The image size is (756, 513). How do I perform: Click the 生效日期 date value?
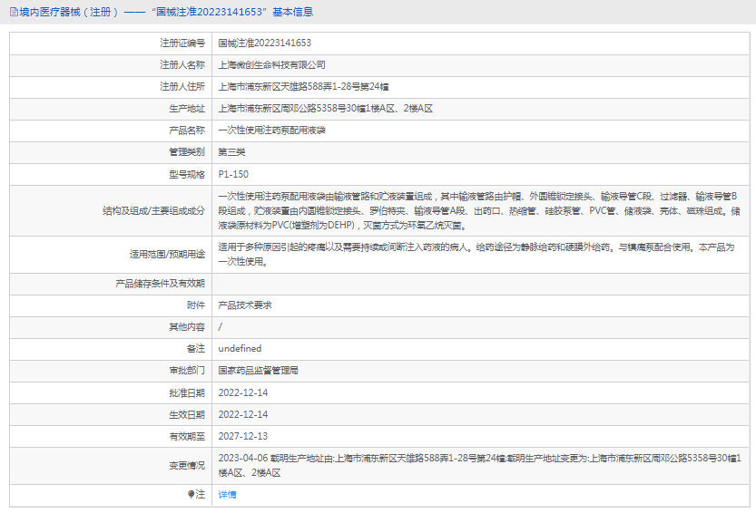pos(243,414)
